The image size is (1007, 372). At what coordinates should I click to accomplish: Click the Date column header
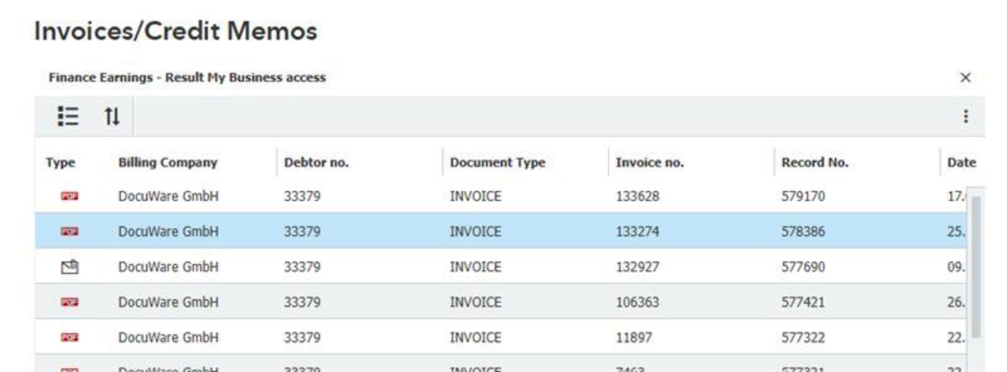(x=961, y=163)
